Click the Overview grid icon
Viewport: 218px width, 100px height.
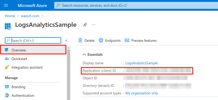[x=7, y=50]
